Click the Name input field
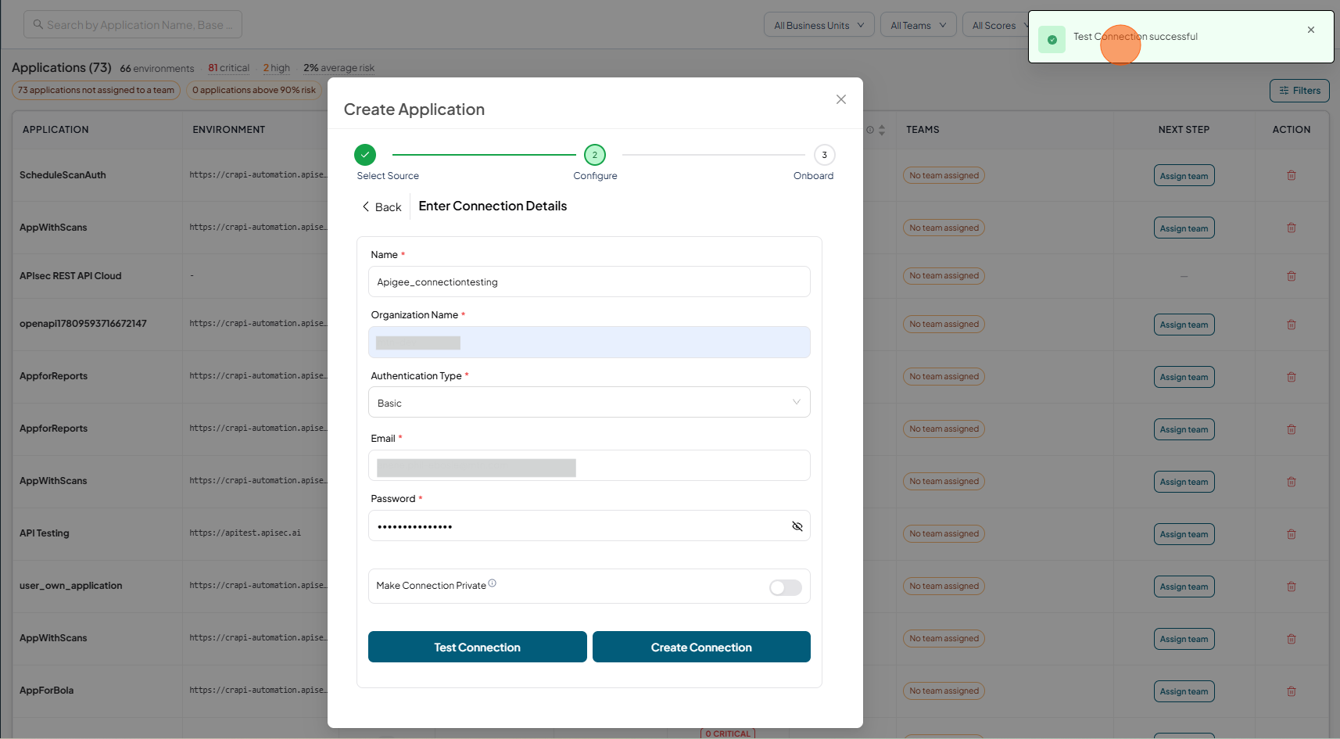Image resolution: width=1340 pixels, height=739 pixels. click(x=589, y=282)
